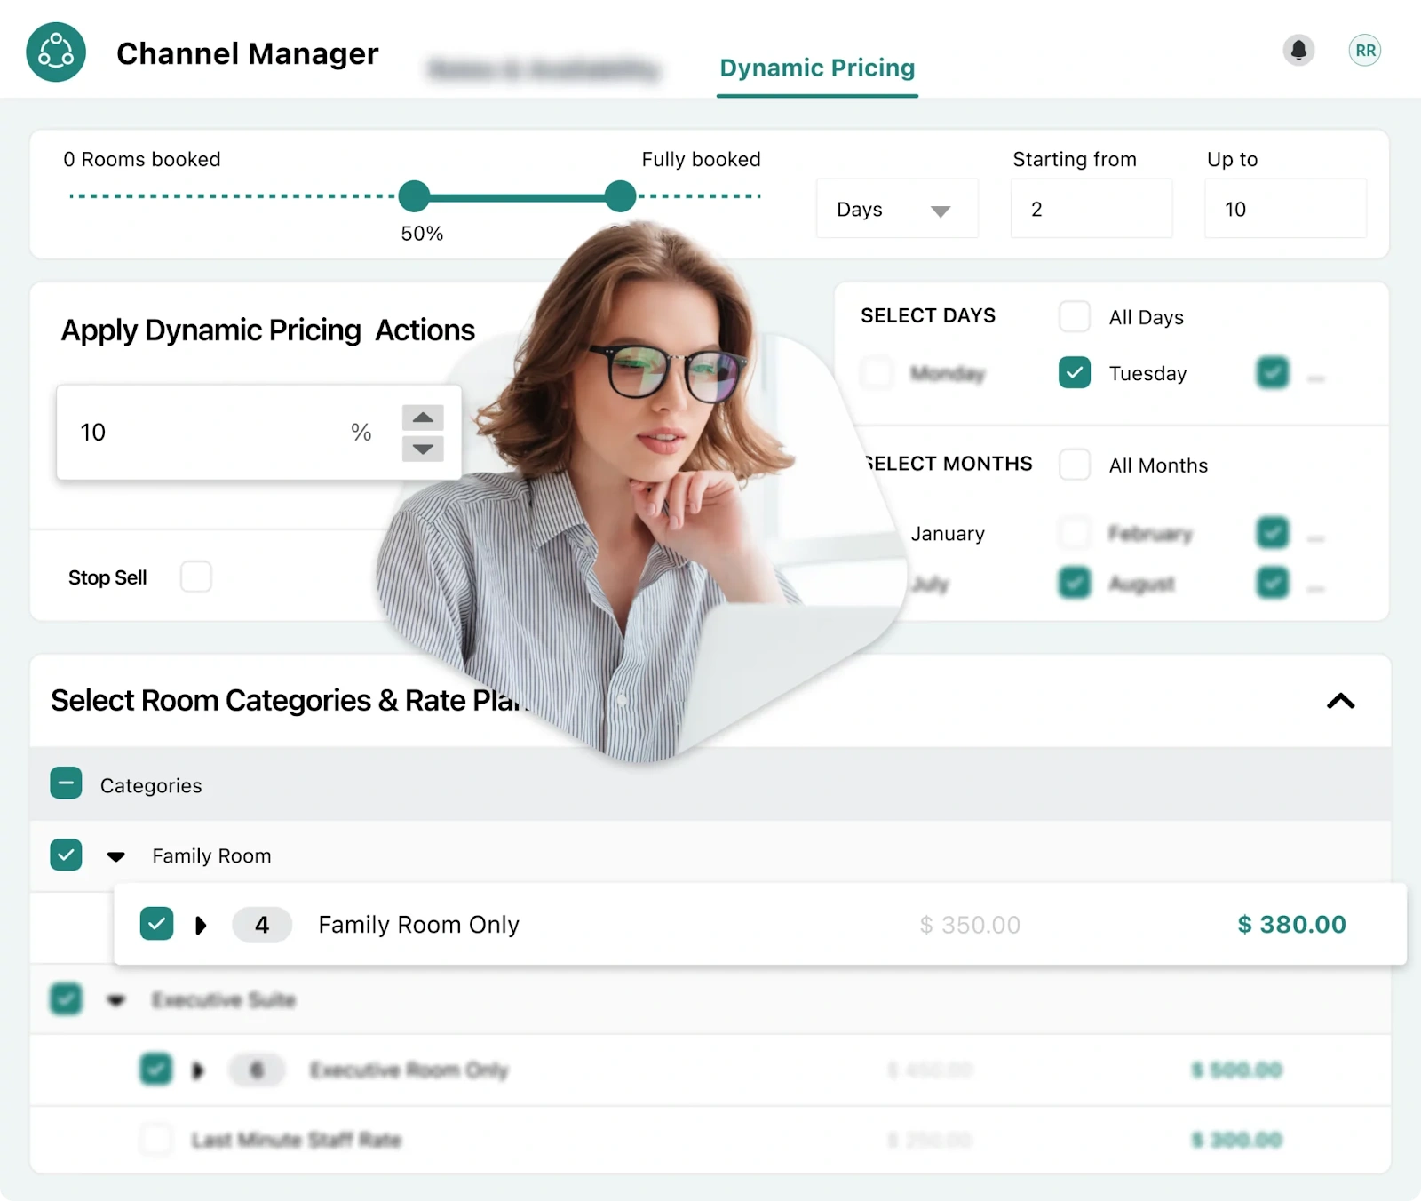This screenshot has width=1421, height=1201.
Task: Click the Family Room Only label
Action: point(418,925)
